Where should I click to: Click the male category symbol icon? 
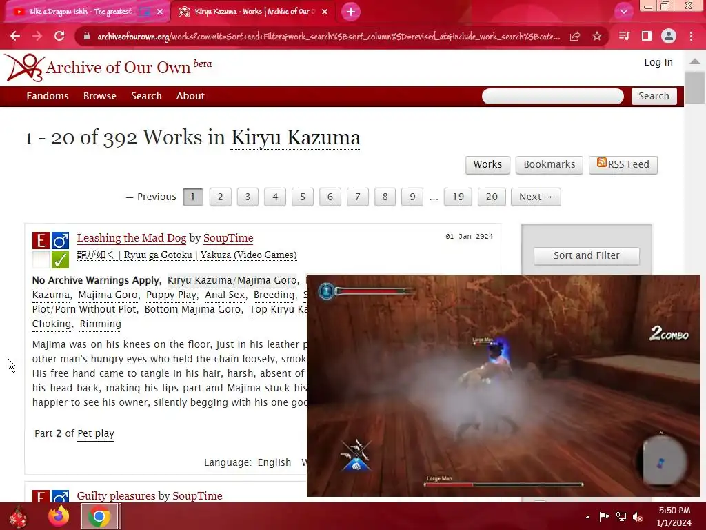[60, 241]
